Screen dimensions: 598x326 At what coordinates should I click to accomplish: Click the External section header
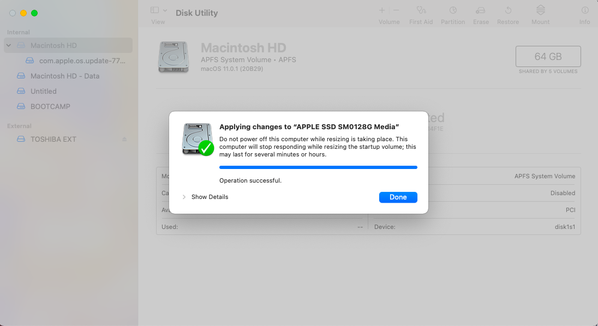(19, 126)
